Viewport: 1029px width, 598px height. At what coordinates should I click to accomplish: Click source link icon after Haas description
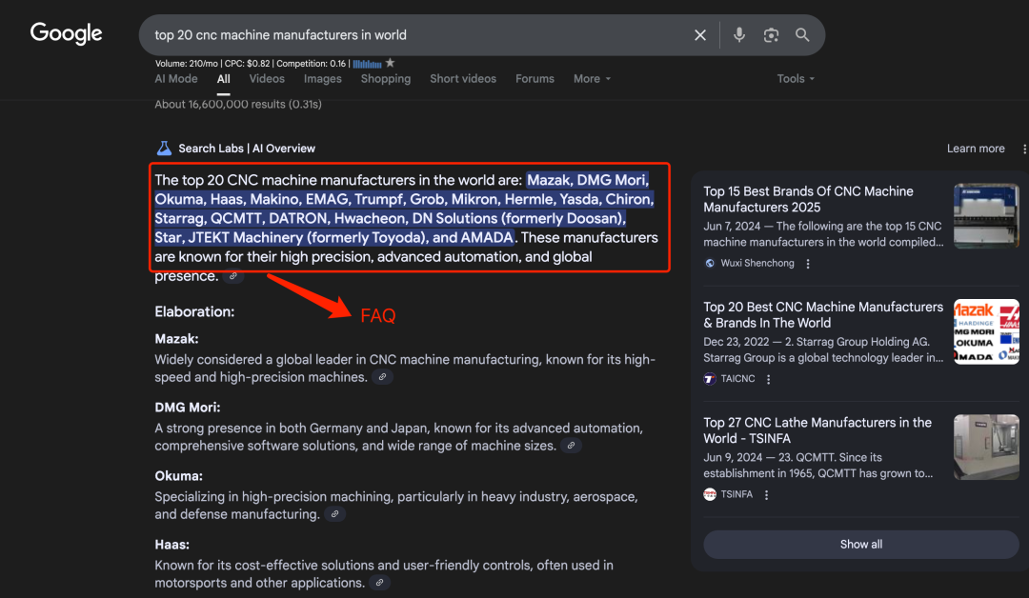(x=379, y=584)
